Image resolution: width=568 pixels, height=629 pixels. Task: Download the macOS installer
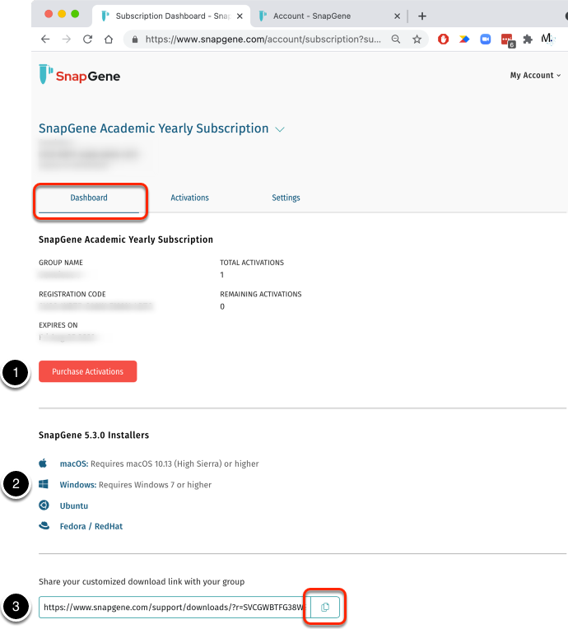(x=74, y=464)
